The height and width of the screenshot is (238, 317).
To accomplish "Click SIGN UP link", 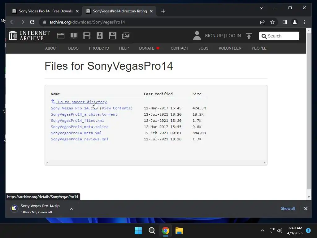I will pos(214,36).
